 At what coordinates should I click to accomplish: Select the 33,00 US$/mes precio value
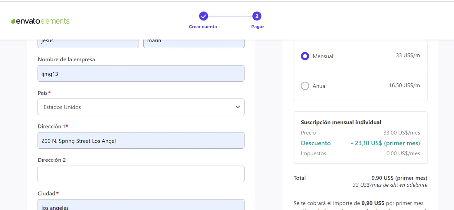(402, 133)
